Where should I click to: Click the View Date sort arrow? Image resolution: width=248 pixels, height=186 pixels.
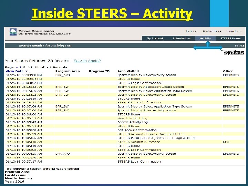pyautogui.click(x=27, y=71)
